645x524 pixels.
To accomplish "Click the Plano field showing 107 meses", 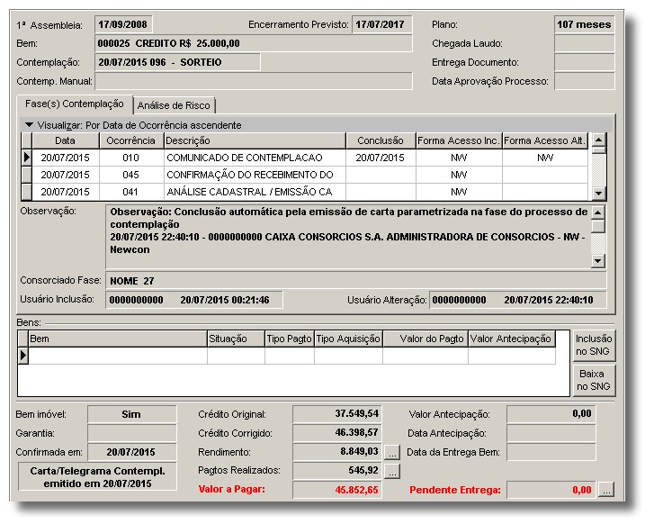I will click(x=584, y=24).
